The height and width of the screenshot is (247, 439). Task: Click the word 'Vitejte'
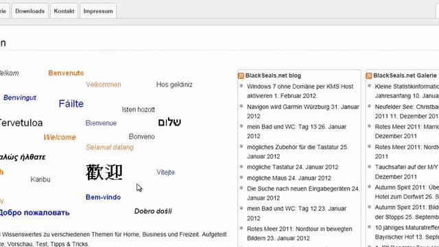pyautogui.click(x=165, y=172)
